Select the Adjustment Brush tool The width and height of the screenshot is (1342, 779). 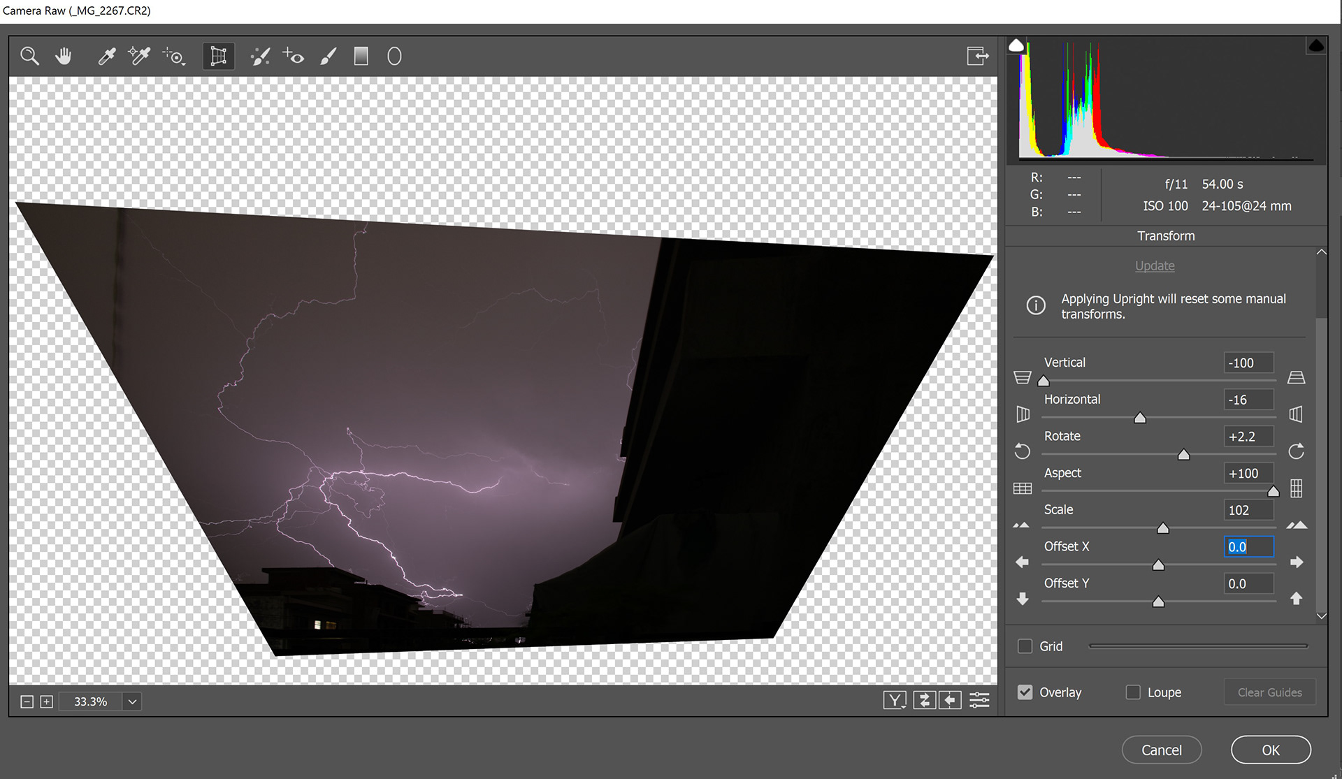(328, 56)
